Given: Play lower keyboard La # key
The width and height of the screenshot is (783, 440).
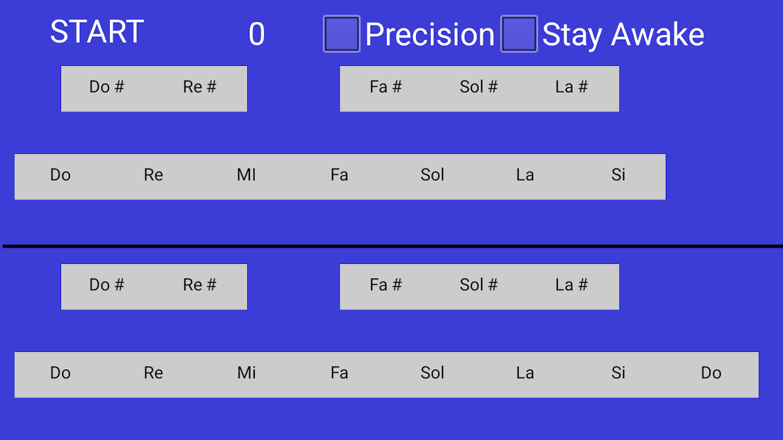Looking at the screenshot, I should pyautogui.click(x=572, y=285).
